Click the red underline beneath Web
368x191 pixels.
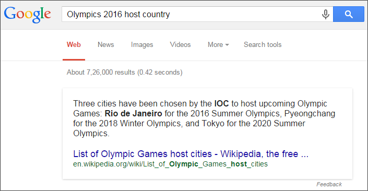point(74,59)
